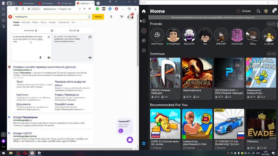Listen to the Russian translation
The height and width of the screenshot is (156, 278).
coord(90,58)
